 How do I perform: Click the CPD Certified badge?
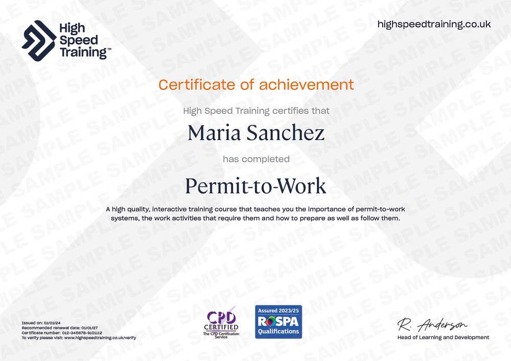(221, 322)
